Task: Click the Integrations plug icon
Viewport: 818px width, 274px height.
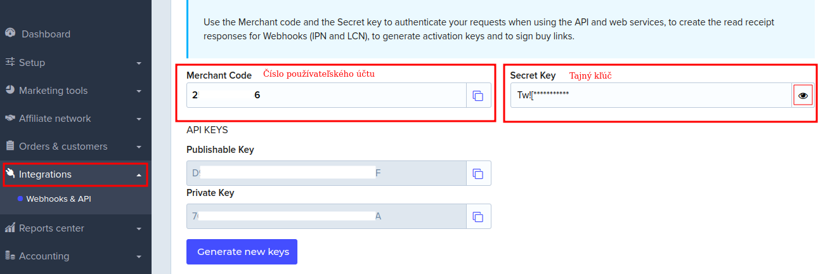Action: (10, 174)
